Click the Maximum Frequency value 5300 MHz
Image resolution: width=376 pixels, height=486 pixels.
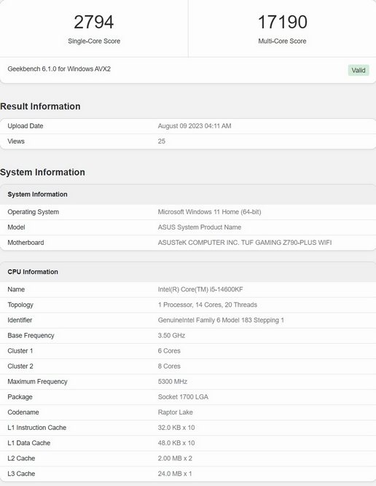click(173, 382)
